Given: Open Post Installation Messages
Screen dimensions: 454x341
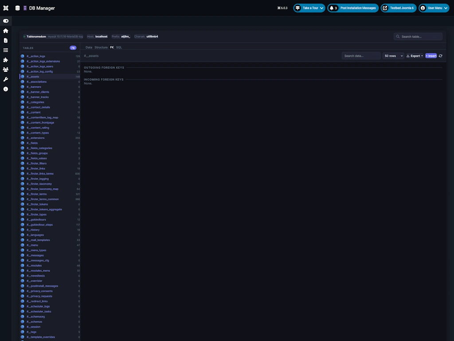Looking at the screenshot, I should coord(353,8).
